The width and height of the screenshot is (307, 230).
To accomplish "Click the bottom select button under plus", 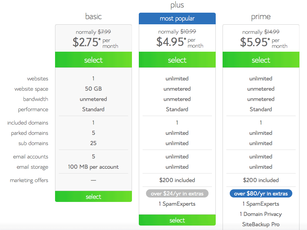I will click(177, 220).
